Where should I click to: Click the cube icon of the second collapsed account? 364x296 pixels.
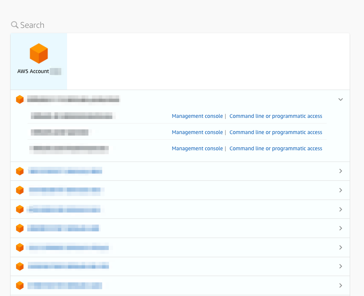pos(20,190)
